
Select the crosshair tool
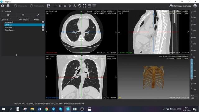tap(55, 6)
